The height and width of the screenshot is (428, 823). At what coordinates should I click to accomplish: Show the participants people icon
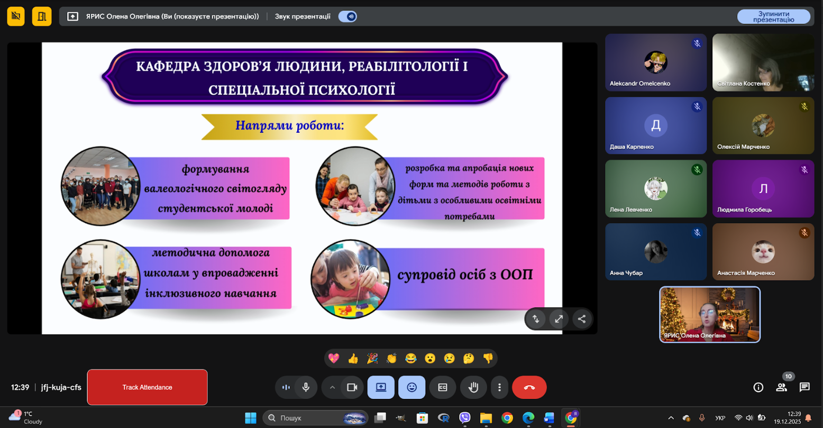[x=781, y=387]
